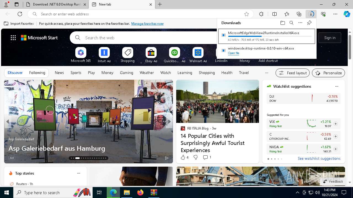The height and width of the screenshot is (198, 353).
Task: Open the Microsoft Start apps grid
Action: [x=13, y=38]
